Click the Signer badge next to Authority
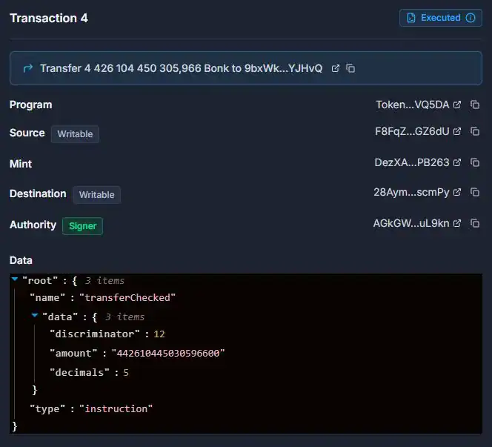The height and width of the screenshot is (447, 492). (82, 226)
